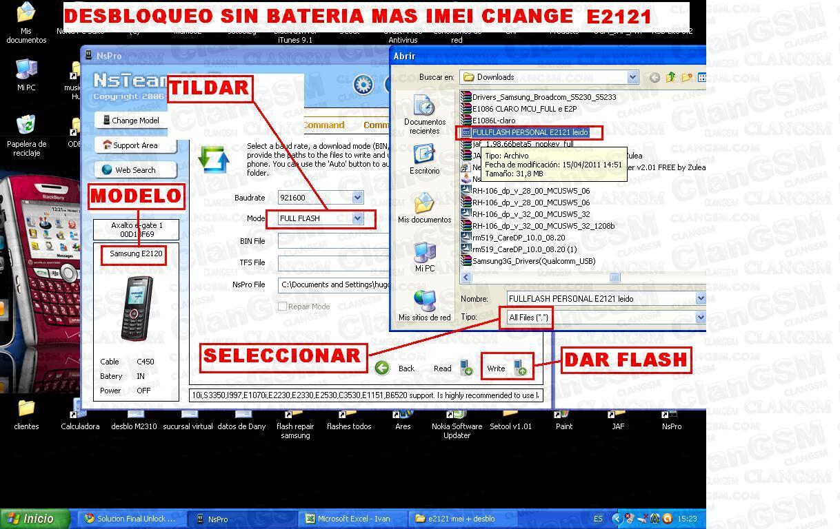Viewport: 840px width, 529px height.
Task: Click the Create New Folder icon
Action: coord(687,77)
